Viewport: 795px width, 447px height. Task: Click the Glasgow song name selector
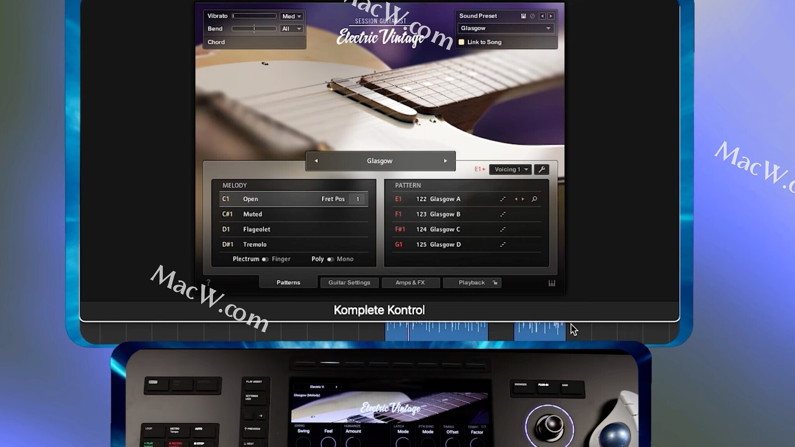click(x=380, y=161)
